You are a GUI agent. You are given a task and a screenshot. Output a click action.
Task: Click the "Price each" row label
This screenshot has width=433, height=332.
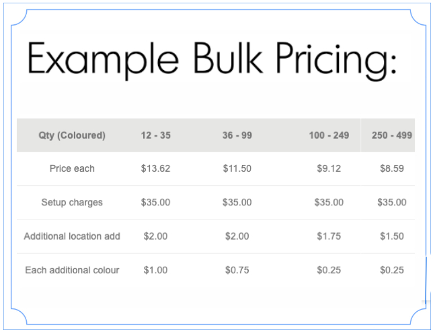tap(72, 168)
